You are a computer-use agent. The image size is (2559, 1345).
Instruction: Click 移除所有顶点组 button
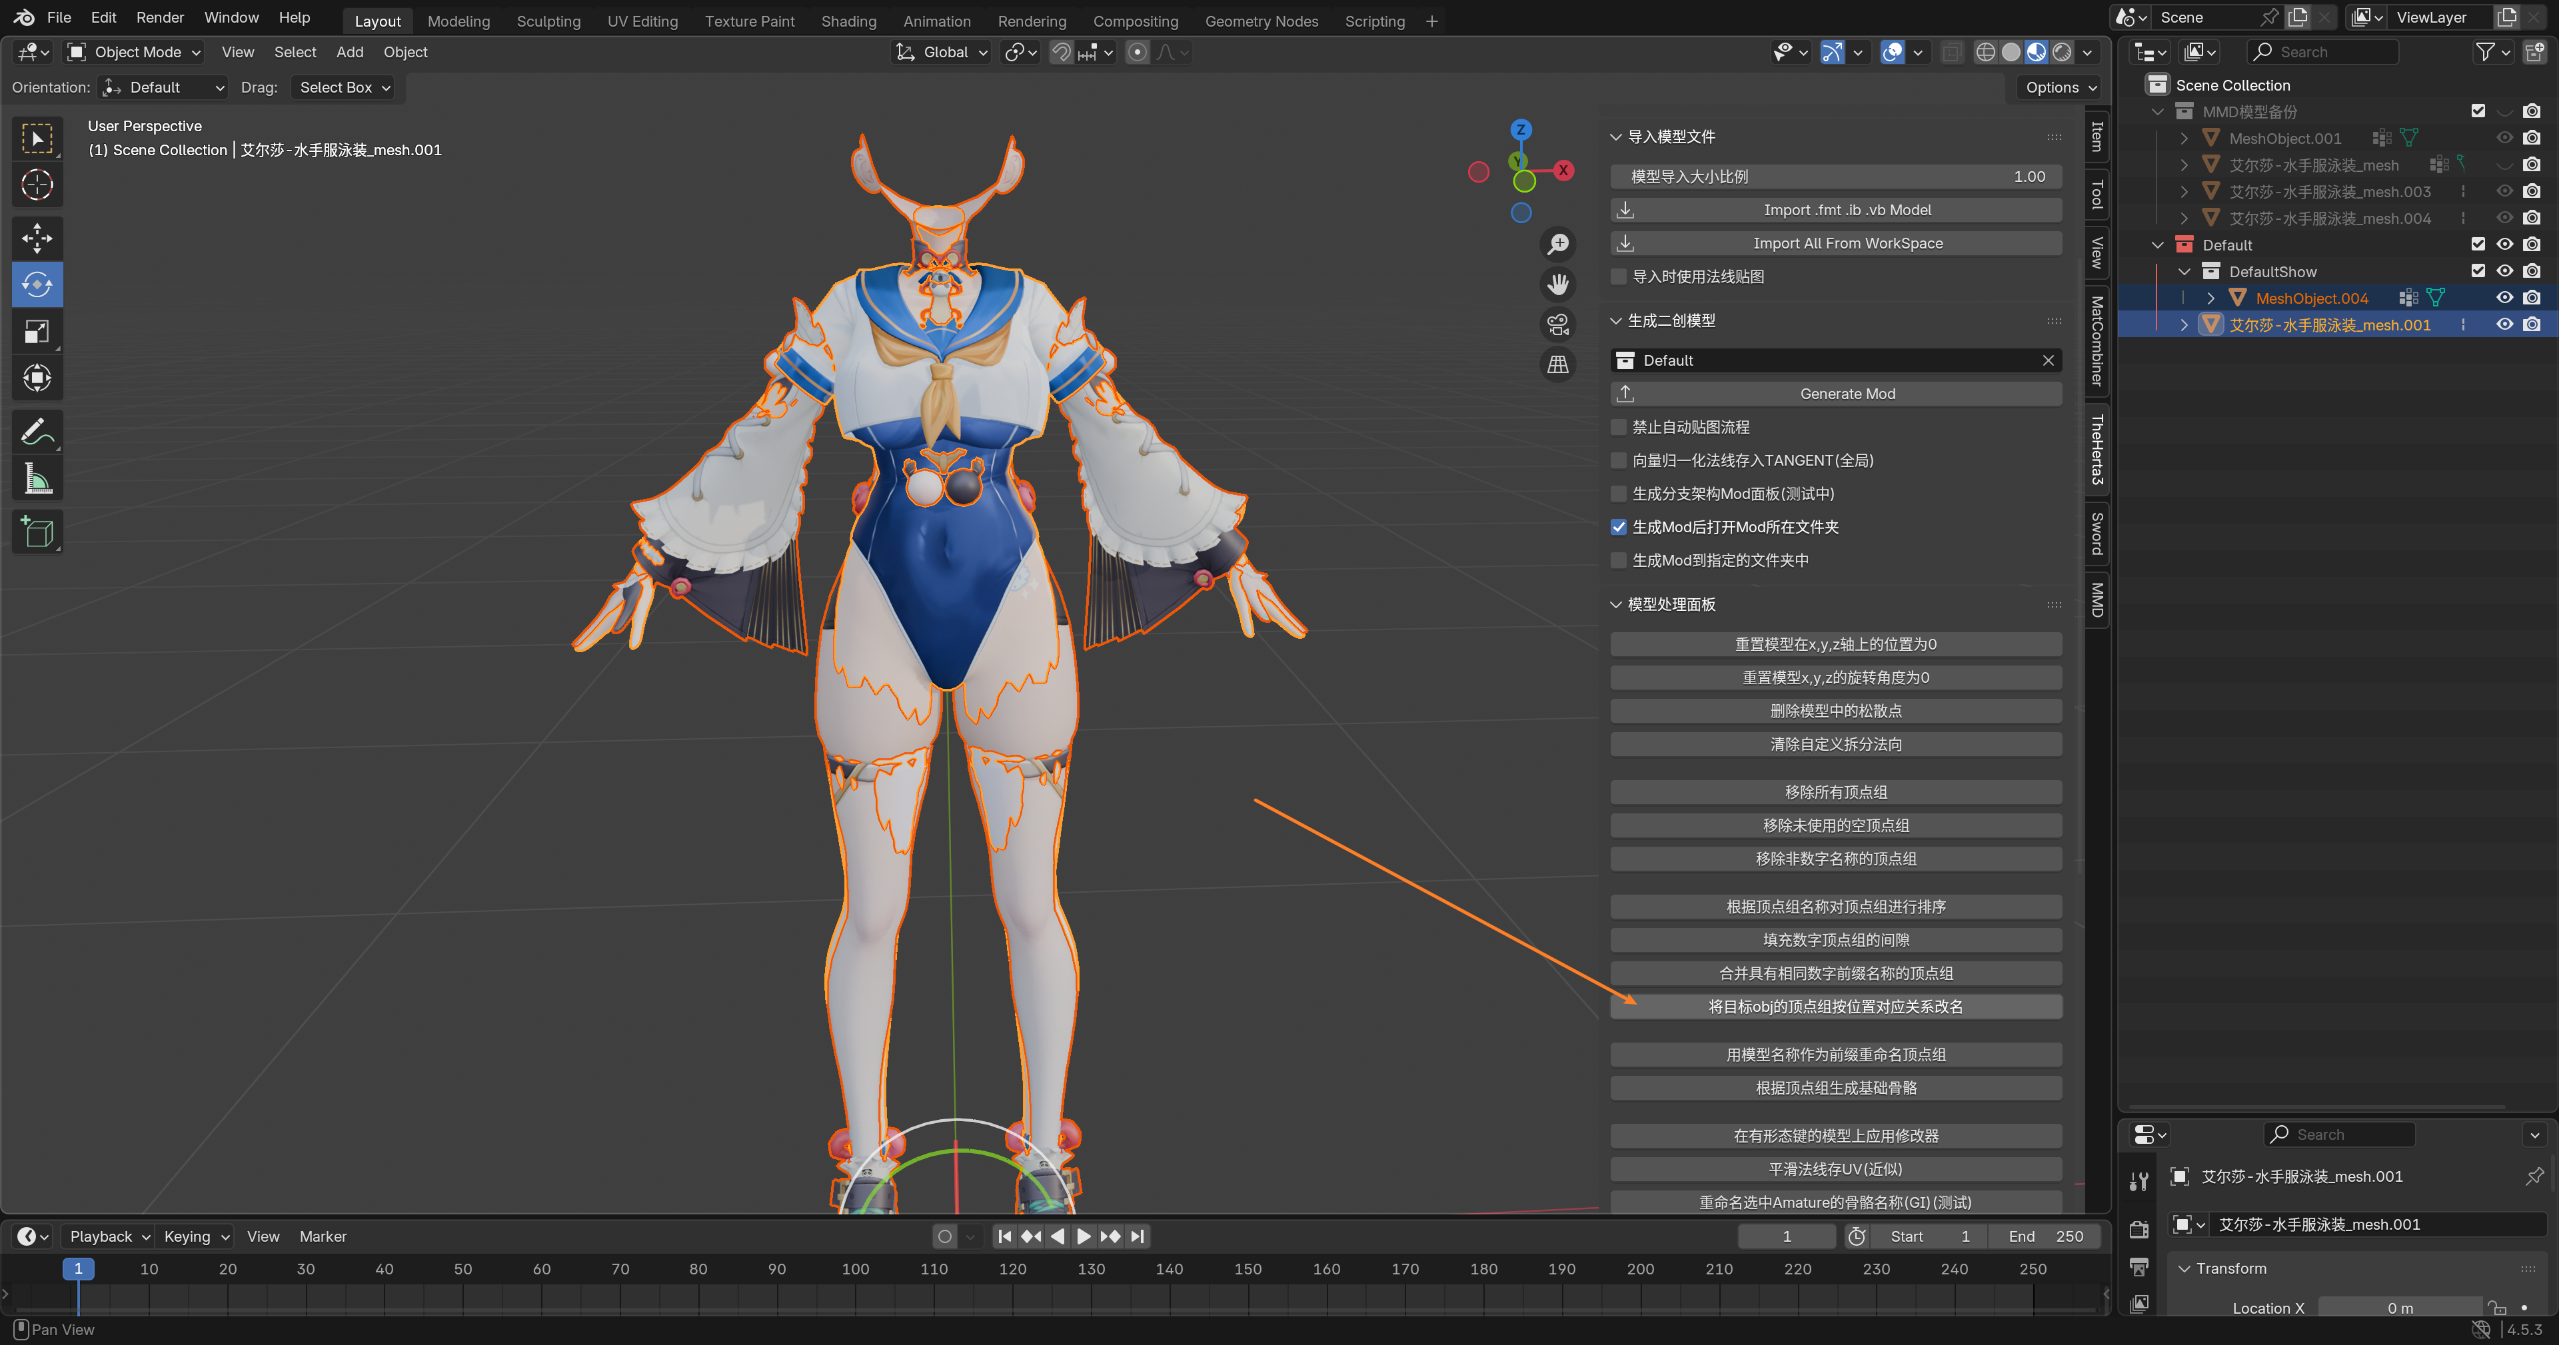[1835, 793]
